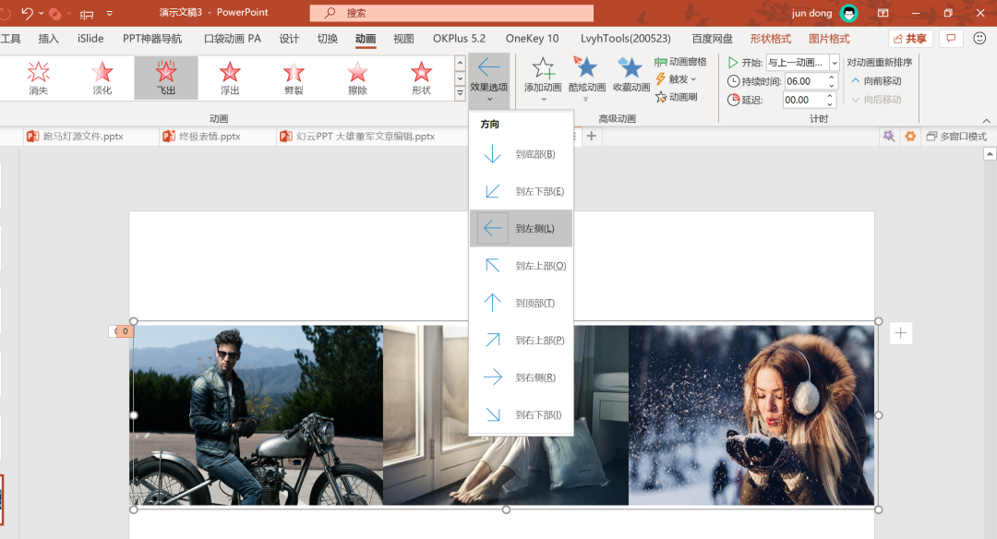Open 酷炫动画 cool animations
Viewport: 997px width, 539px height.
587,80
